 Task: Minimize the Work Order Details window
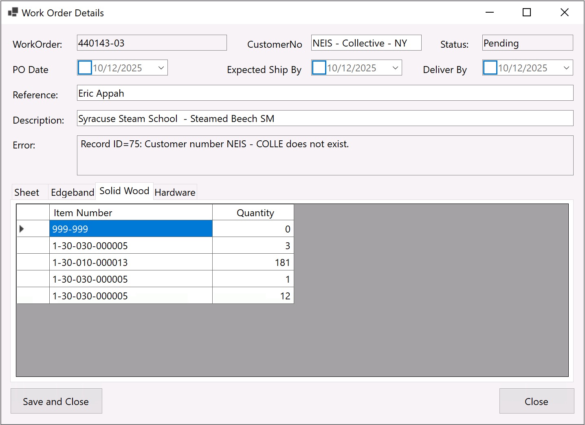490,13
